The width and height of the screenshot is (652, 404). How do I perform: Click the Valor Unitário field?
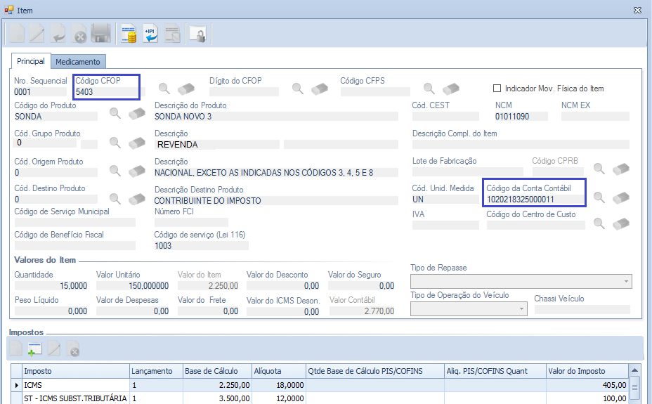(133, 286)
